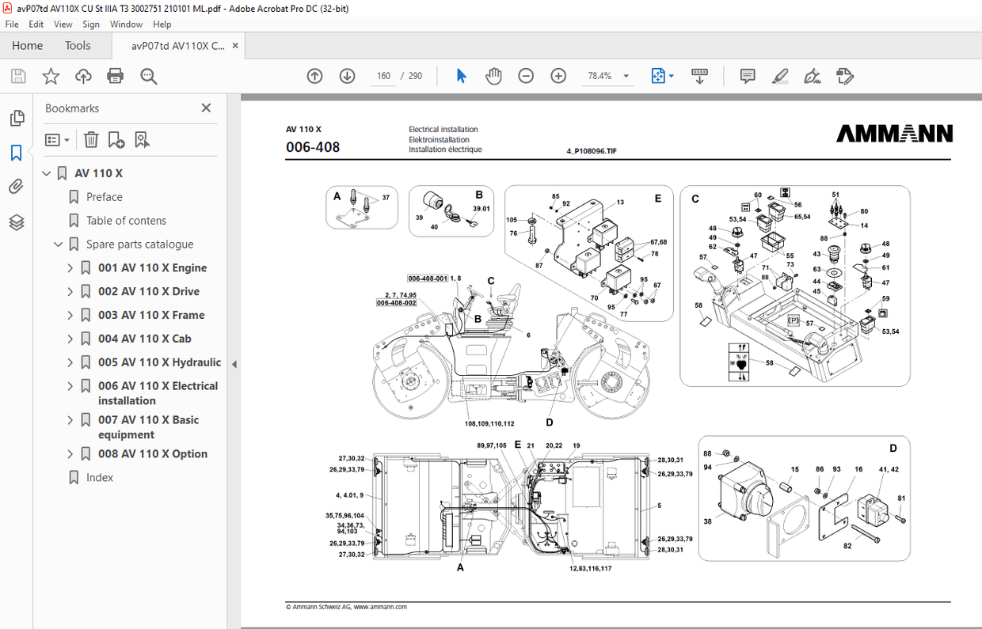This screenshot has height=629, width=982.
Task: Switch to the Home tab
Action: click(27, 45)
